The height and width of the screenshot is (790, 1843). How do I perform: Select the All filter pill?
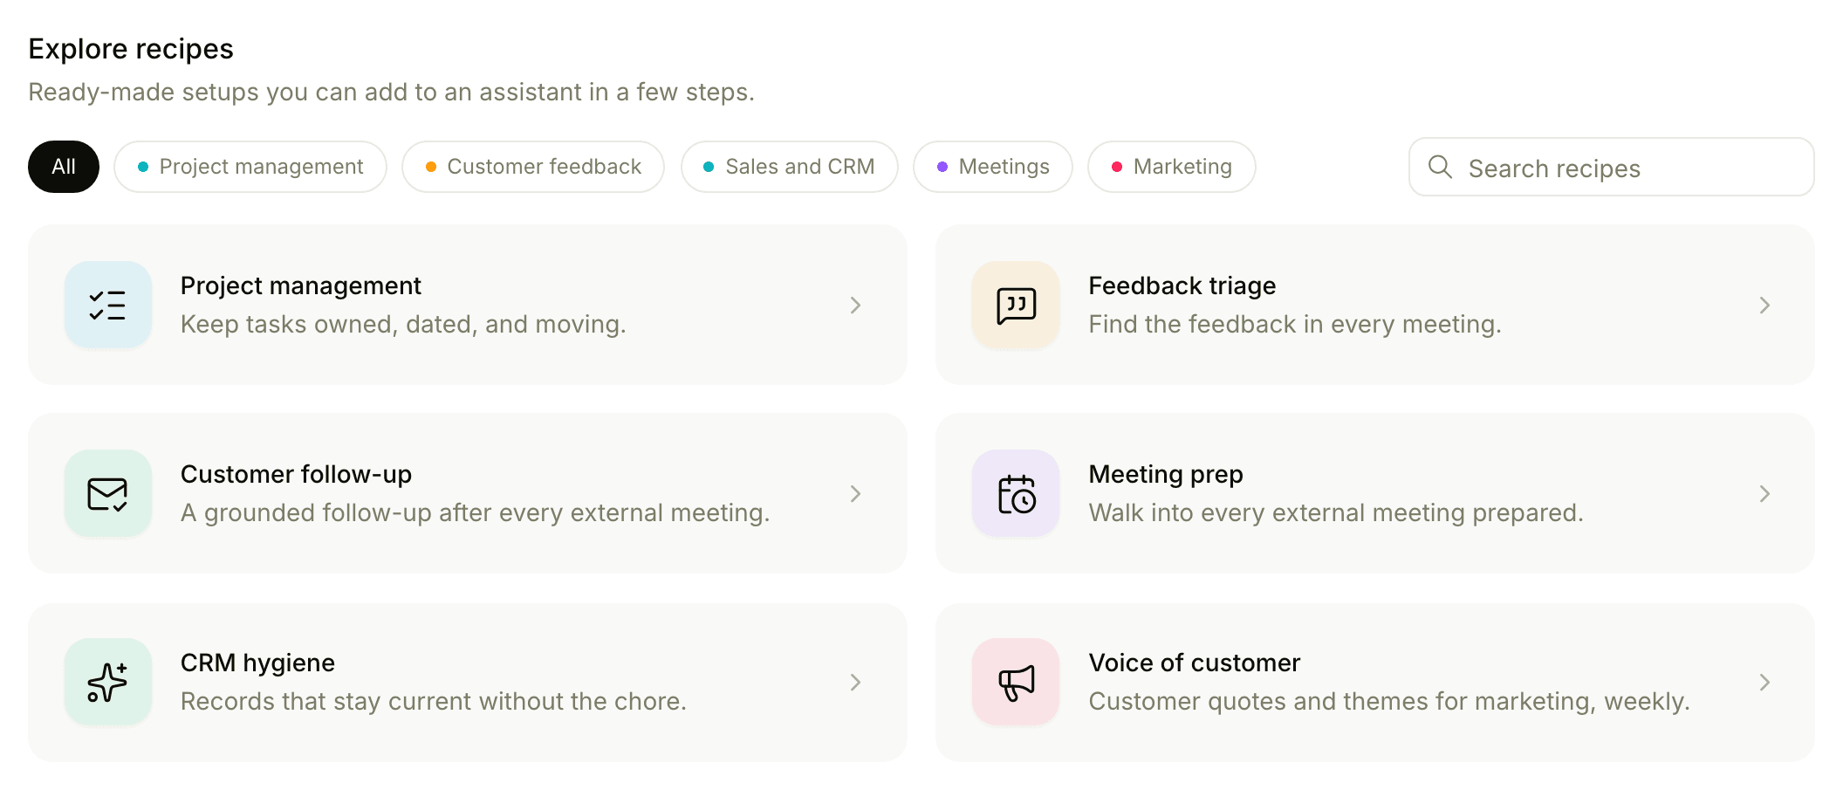pyautogui.click(x=64, y=167)
